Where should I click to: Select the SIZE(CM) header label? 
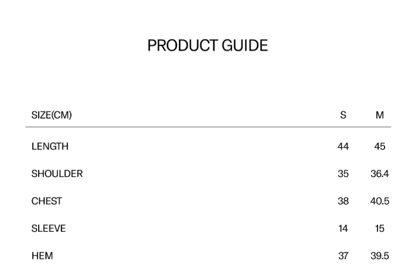click(51, 116)
